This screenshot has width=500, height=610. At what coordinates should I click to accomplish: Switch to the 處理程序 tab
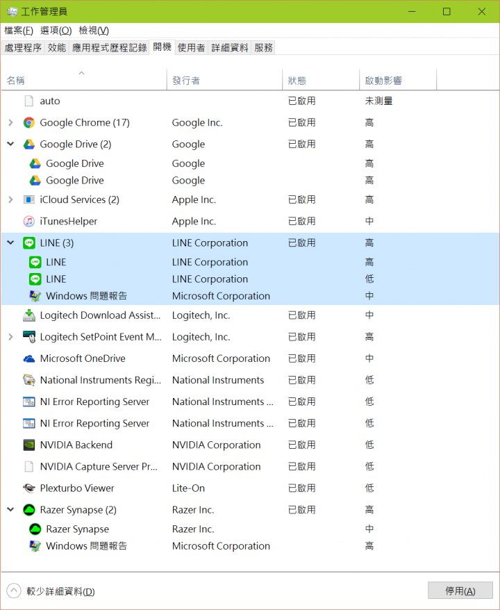[23, 48]
